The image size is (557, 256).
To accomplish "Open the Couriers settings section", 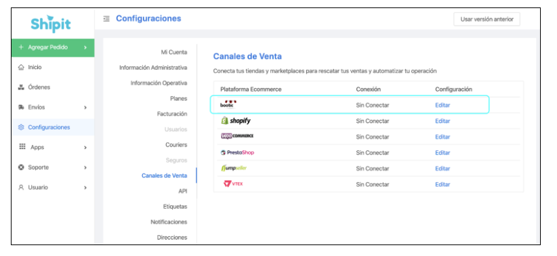I will click(176, 145).
